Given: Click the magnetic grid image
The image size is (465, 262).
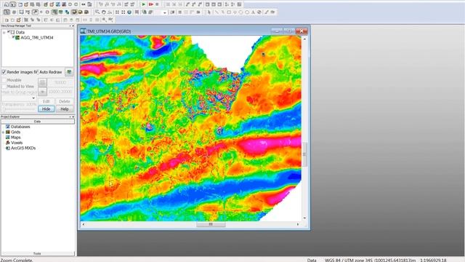Looking at the screenshot, I should (x=190, y=128).
